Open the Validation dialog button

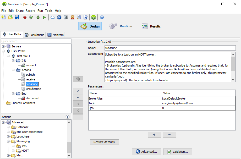coord(177,152)
